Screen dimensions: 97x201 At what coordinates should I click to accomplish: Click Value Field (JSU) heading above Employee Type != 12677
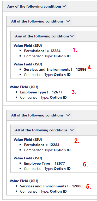point(24,87)
